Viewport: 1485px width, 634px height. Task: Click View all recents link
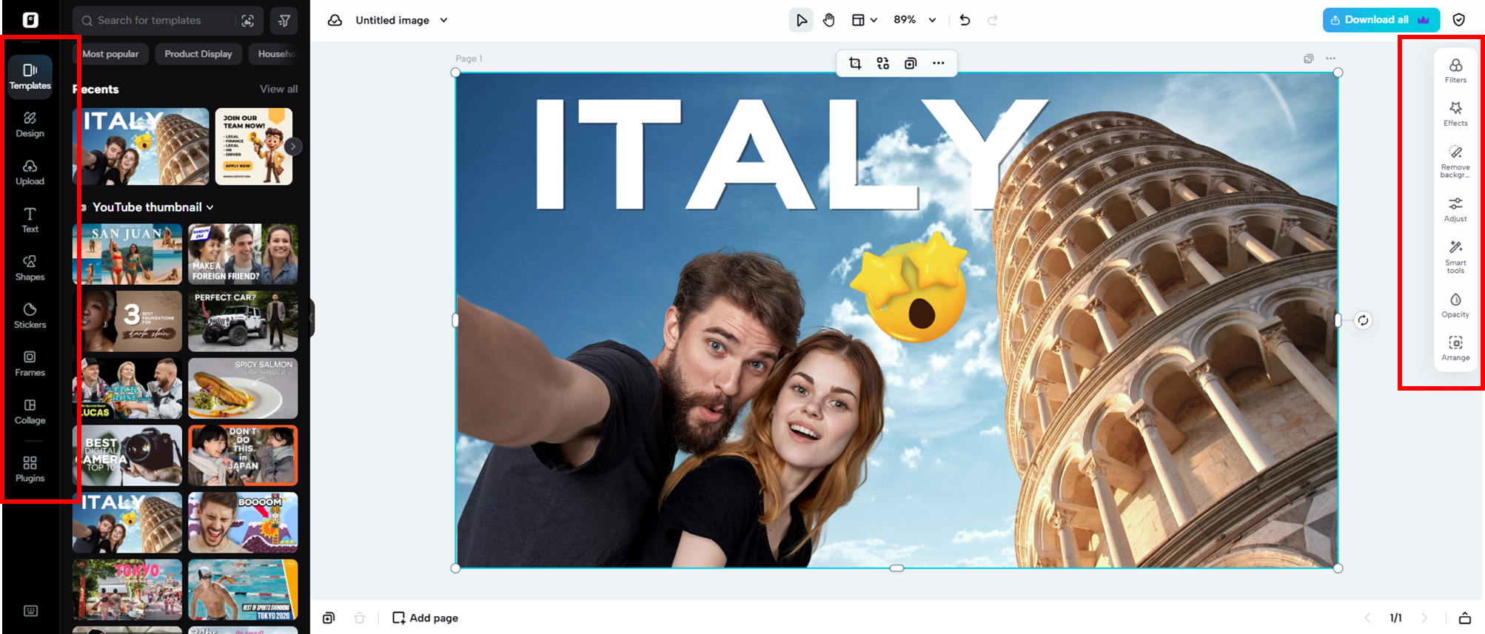coord(278,89)
